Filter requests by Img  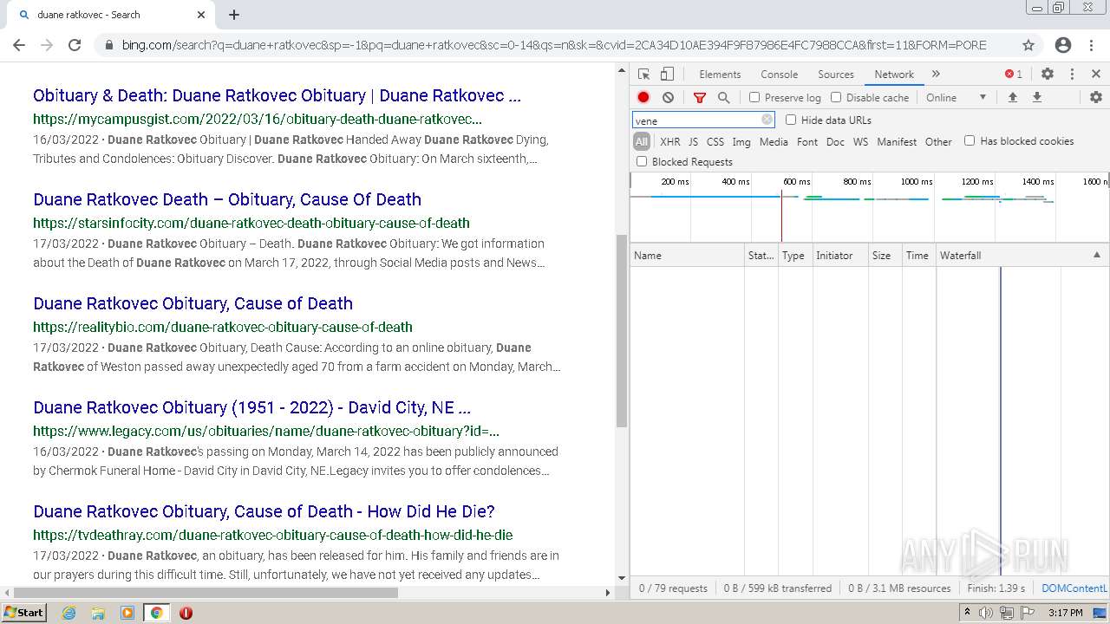coord(741,142)
